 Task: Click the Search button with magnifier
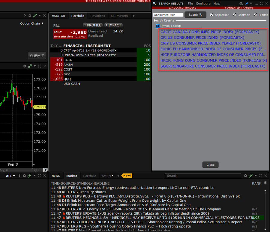tap(195, 15)
